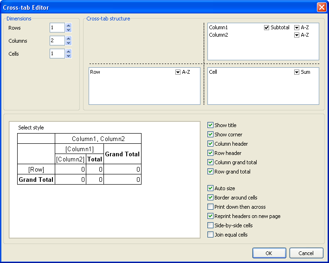Increase the Rows value with up arrow
The height and width of the screenshot is (263, 329).
(69, 26)
